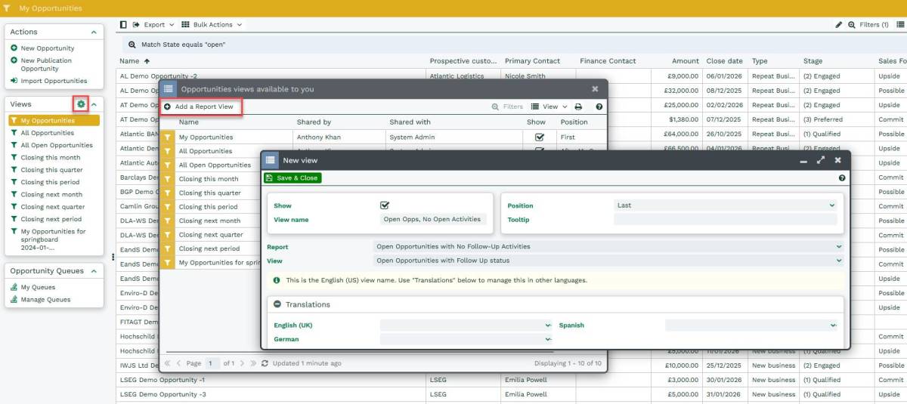Screen dimensions: 907x404
Task: Uncheck the Show checkbox in New view
Action: point(385,205)
